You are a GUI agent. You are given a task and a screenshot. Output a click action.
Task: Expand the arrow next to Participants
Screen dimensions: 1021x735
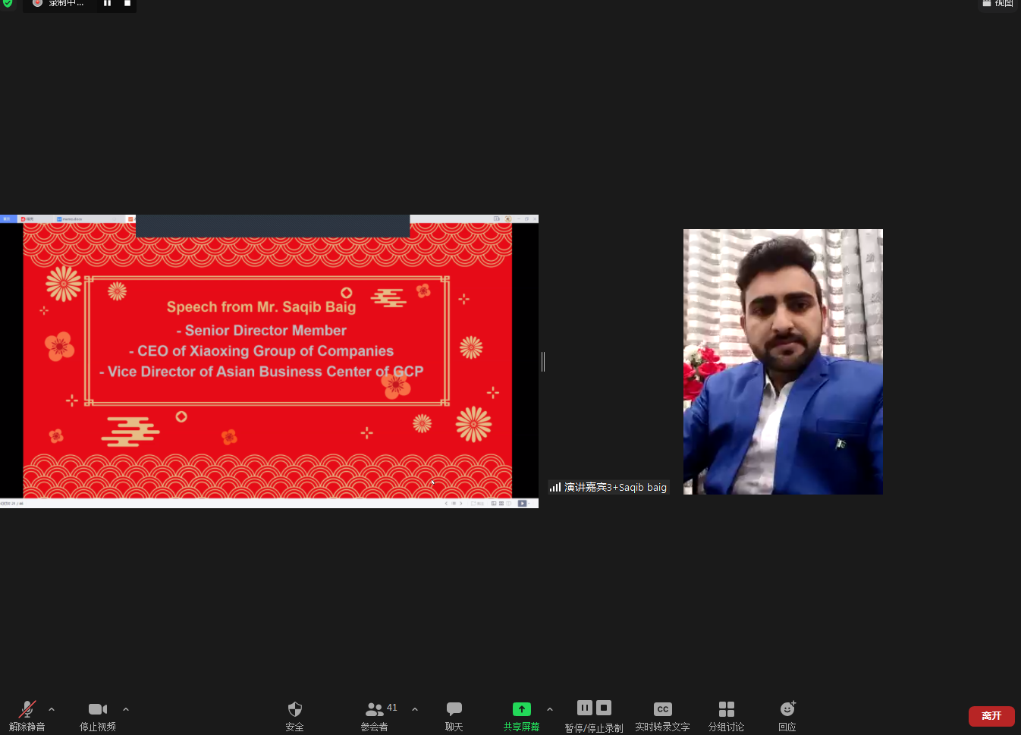point(415,709)
